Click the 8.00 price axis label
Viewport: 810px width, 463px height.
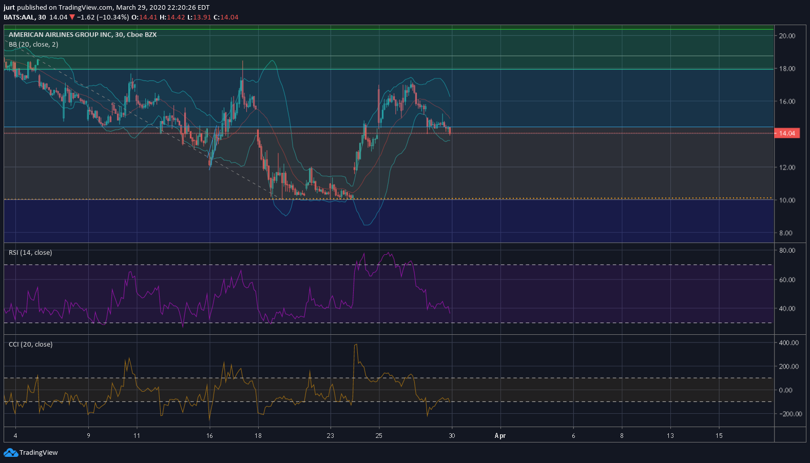coord(785,233)
